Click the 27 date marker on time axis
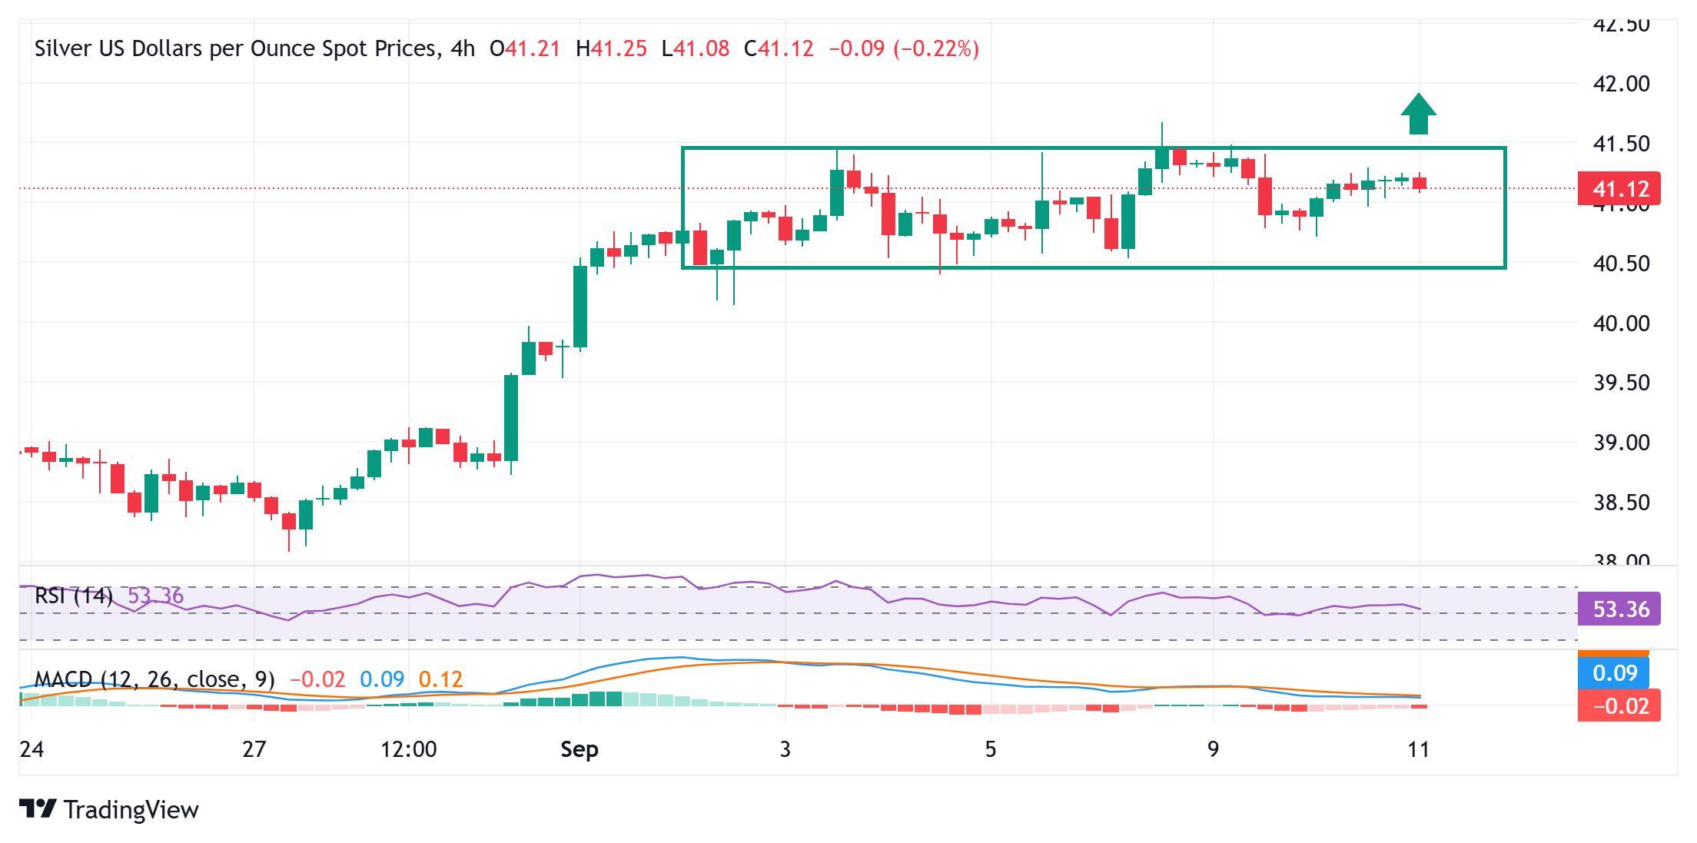Image resolution: width=1697 pixels, height=843 pixels. click(254, 749)
